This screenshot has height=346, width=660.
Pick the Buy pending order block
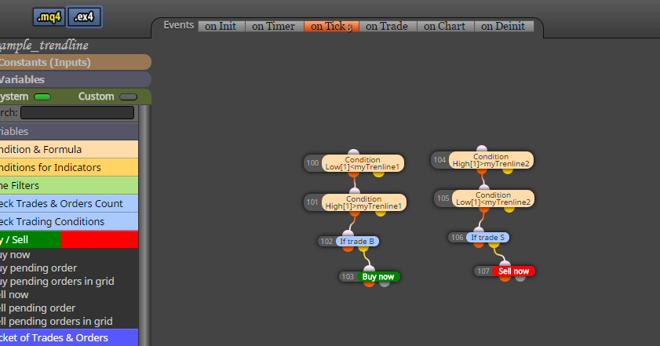[38, 268]
